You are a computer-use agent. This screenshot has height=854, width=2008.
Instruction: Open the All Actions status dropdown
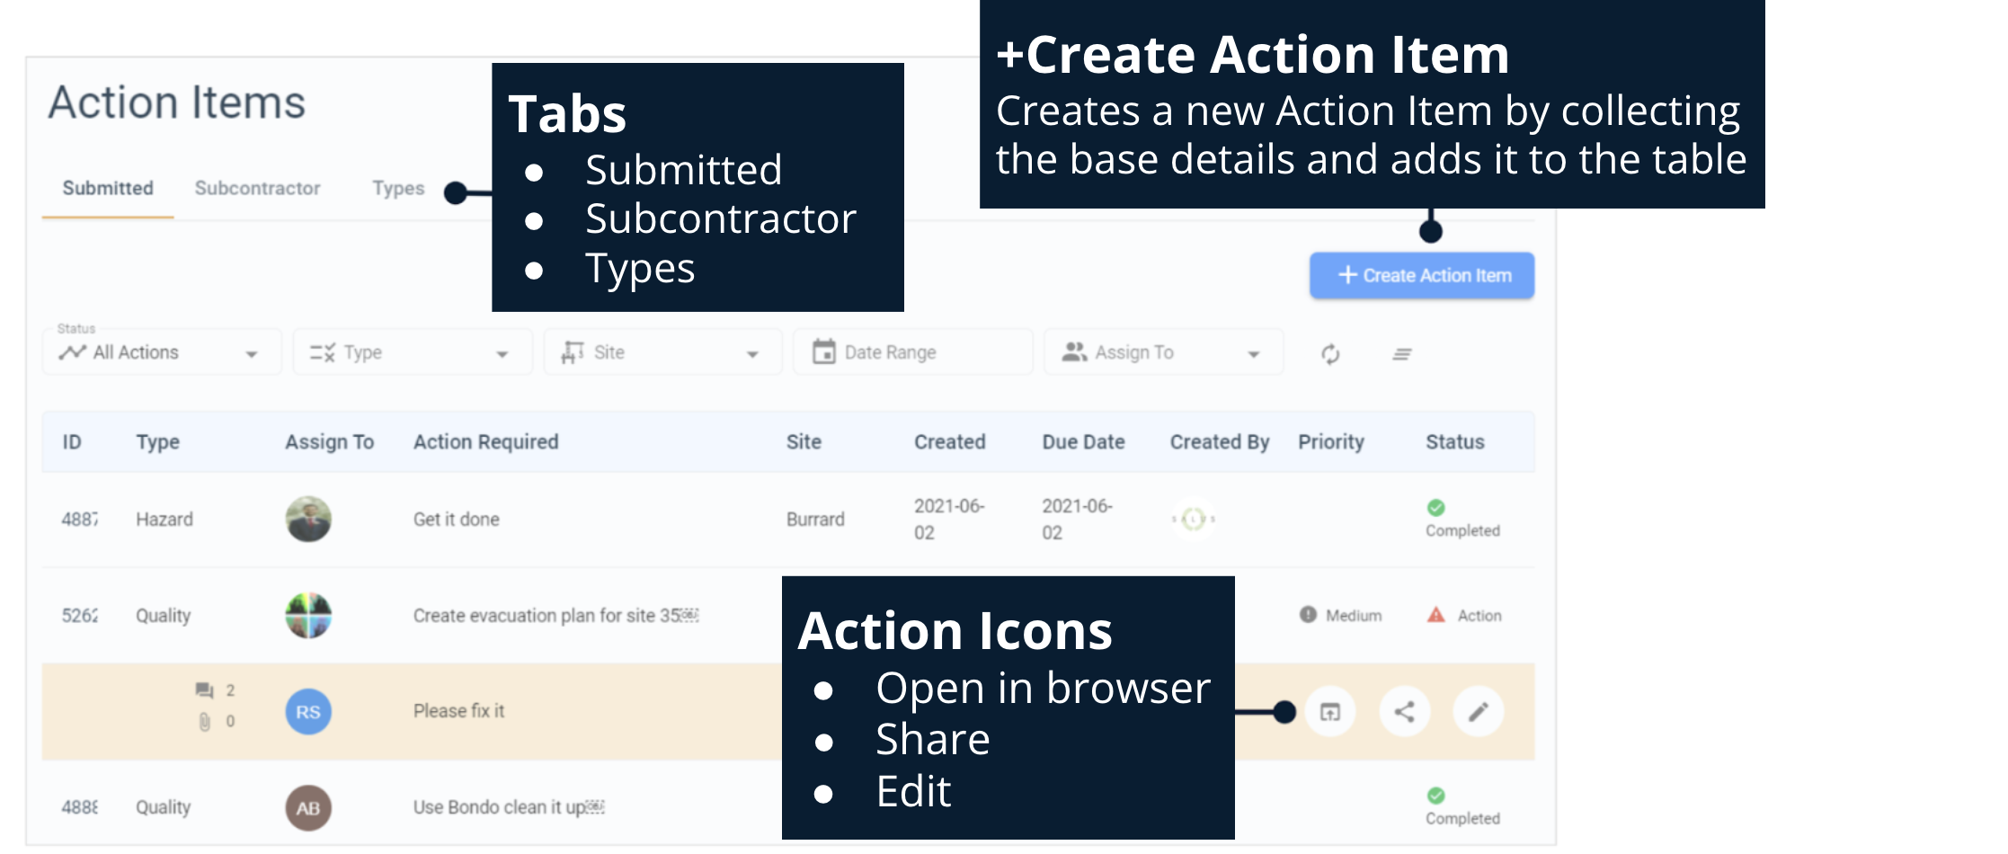160,352
